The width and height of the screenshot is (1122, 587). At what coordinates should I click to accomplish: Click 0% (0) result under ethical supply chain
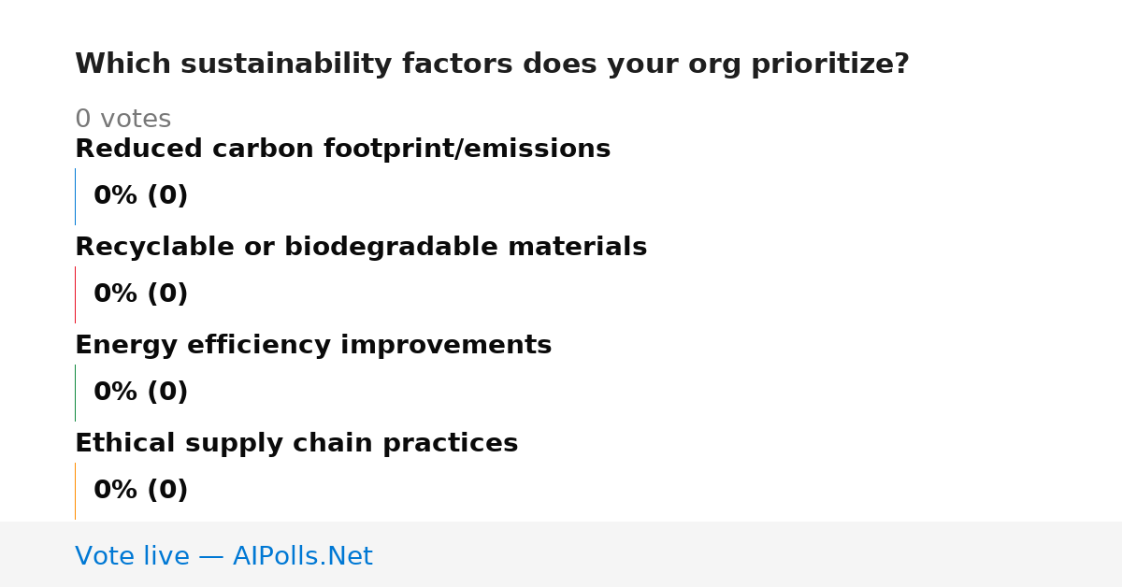pos(141,491)
